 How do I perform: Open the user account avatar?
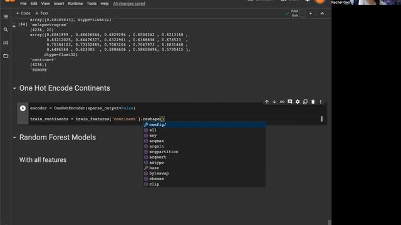tap(320, 1)
